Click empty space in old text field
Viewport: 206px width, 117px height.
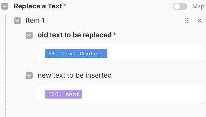tap(155, 53)
